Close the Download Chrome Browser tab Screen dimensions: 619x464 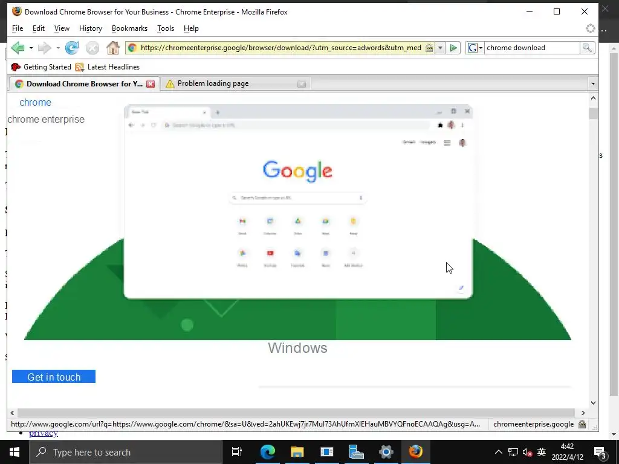[x=151, y=83]
